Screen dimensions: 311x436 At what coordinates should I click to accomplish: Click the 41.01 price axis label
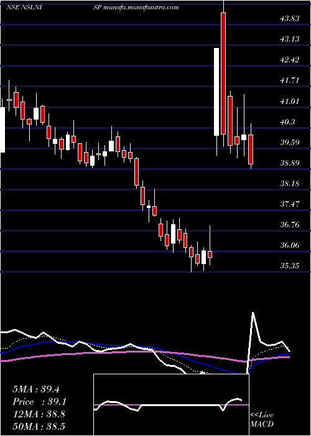click(x=290, y=101)
